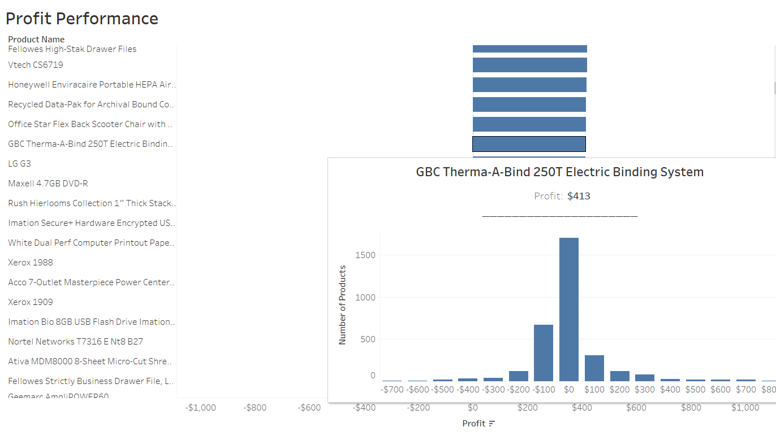
Task: Click the 1000 tick on histogram y-axis
Action: [365, 298]
